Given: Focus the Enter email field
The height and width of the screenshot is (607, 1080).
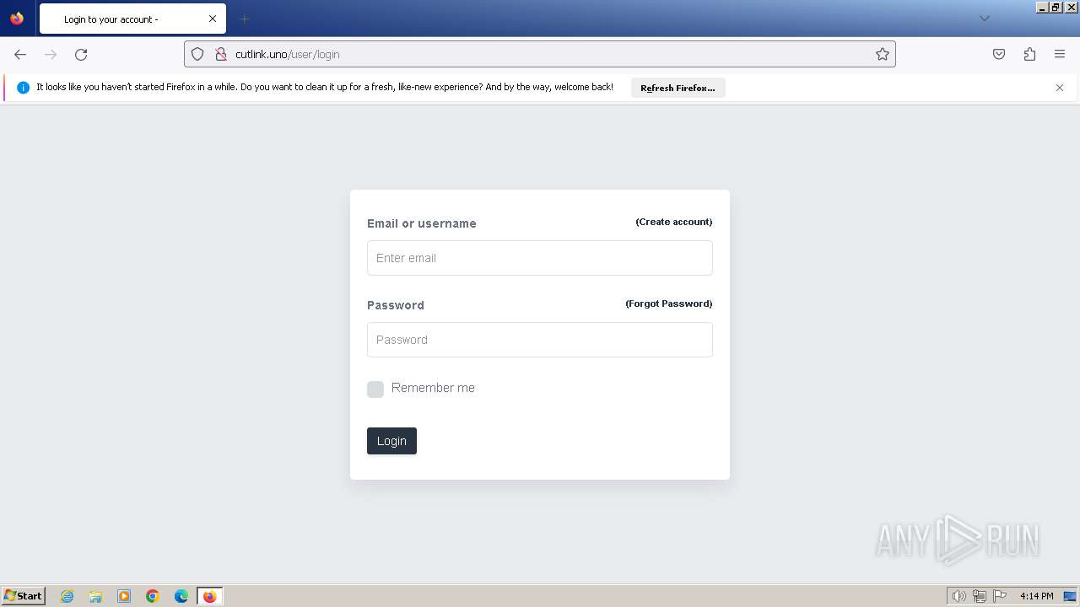Looking at the screenshot, I should pyautogui.click(x=540, y=258).
